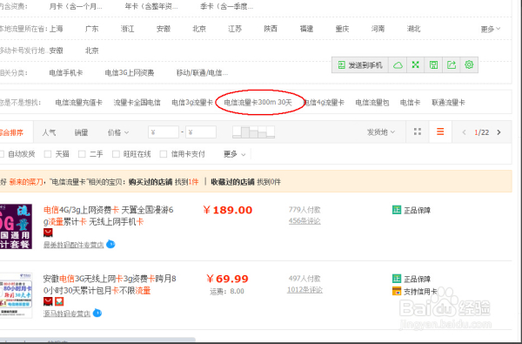Select 季卡 plan type filter

pos(227,6)
